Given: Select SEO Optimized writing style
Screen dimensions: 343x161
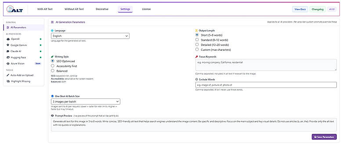Looking at the screenshot, I should (x=53, y=61).
